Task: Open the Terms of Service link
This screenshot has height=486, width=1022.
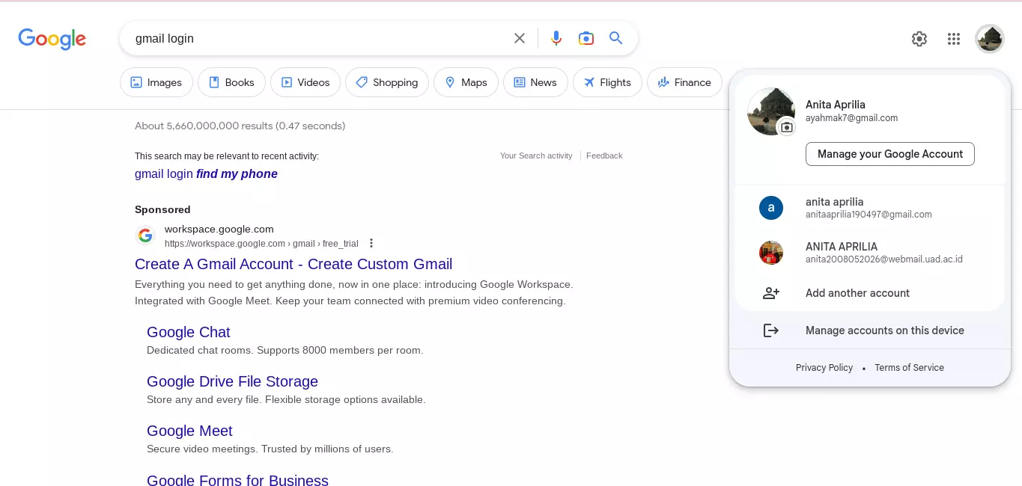Action: [909, 368]
